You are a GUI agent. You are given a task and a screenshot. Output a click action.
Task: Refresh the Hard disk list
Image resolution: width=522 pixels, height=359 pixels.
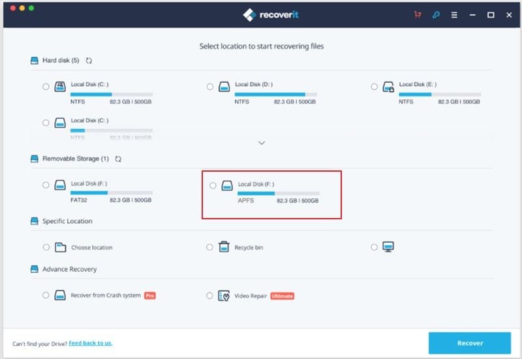click(89, 61)
